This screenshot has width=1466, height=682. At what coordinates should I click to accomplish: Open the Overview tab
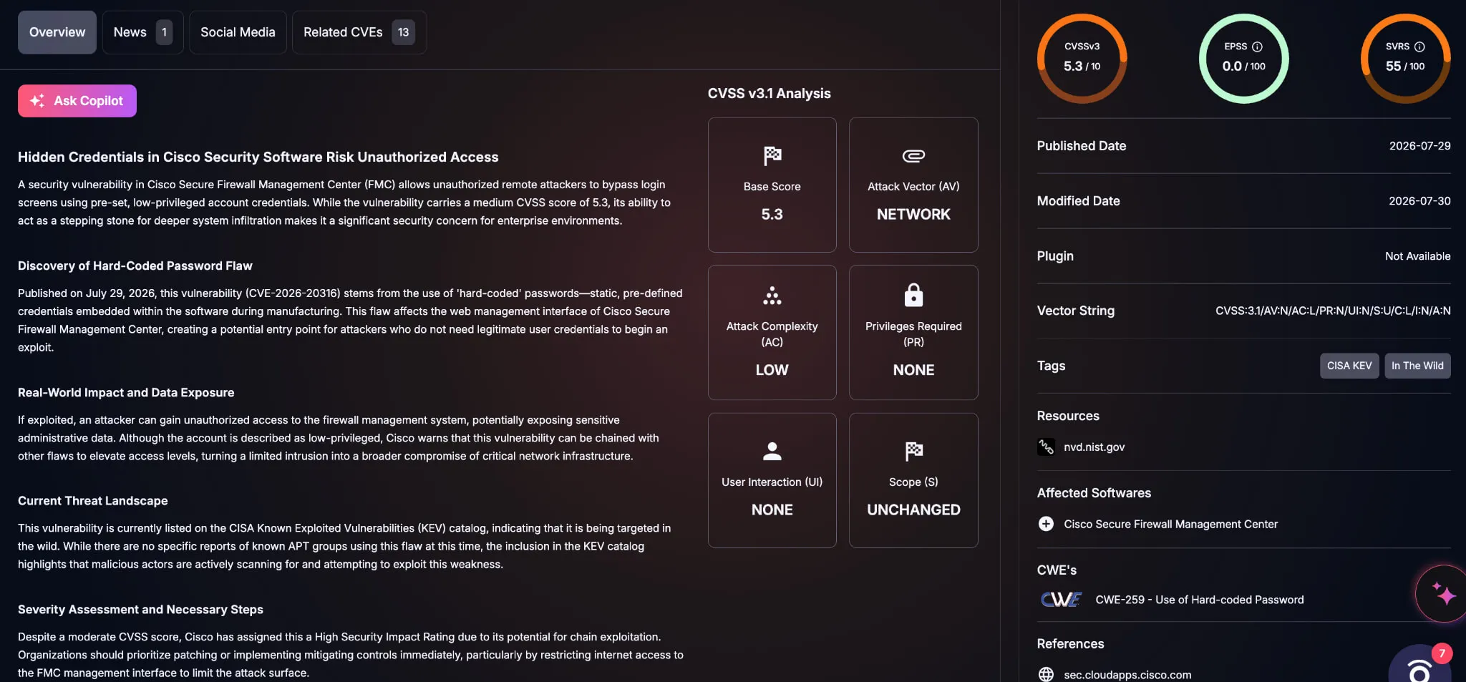tap(57, 32)
